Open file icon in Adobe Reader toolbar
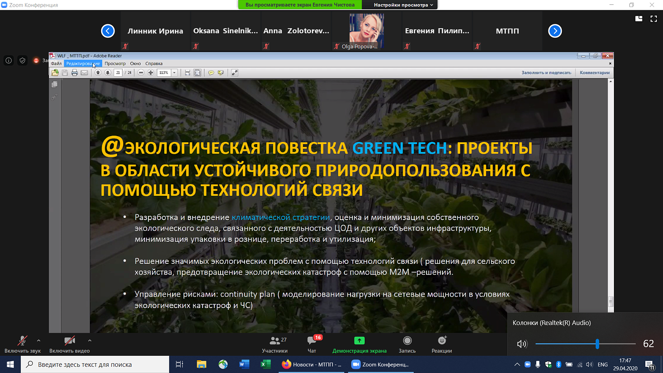 point(55,72)
